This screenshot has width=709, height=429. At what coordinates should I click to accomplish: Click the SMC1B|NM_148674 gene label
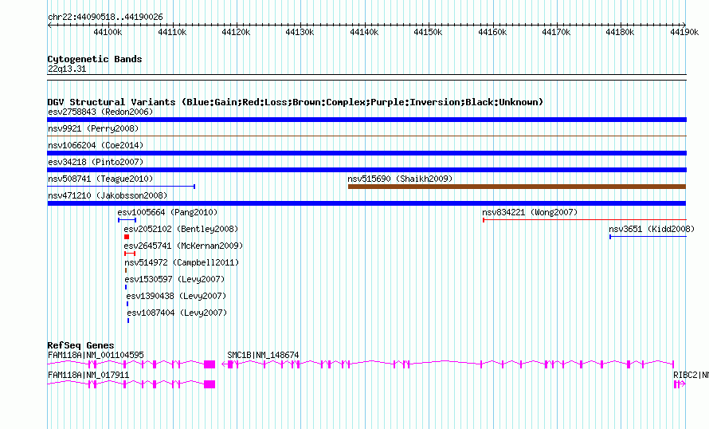click(263, 355)
